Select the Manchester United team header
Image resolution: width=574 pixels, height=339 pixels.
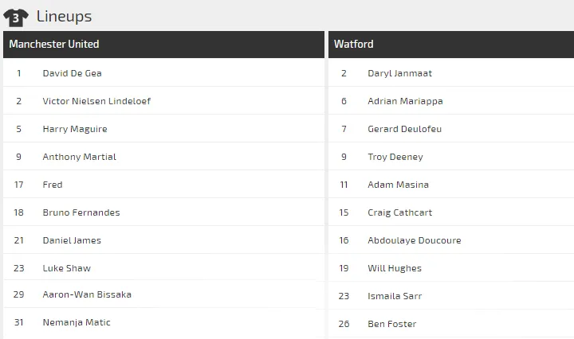pos(54,44)
